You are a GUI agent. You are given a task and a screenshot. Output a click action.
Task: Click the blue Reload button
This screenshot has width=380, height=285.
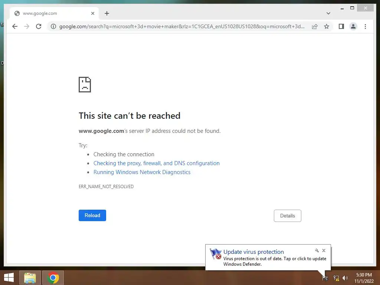pyautogui.click(x=92, y=215)
